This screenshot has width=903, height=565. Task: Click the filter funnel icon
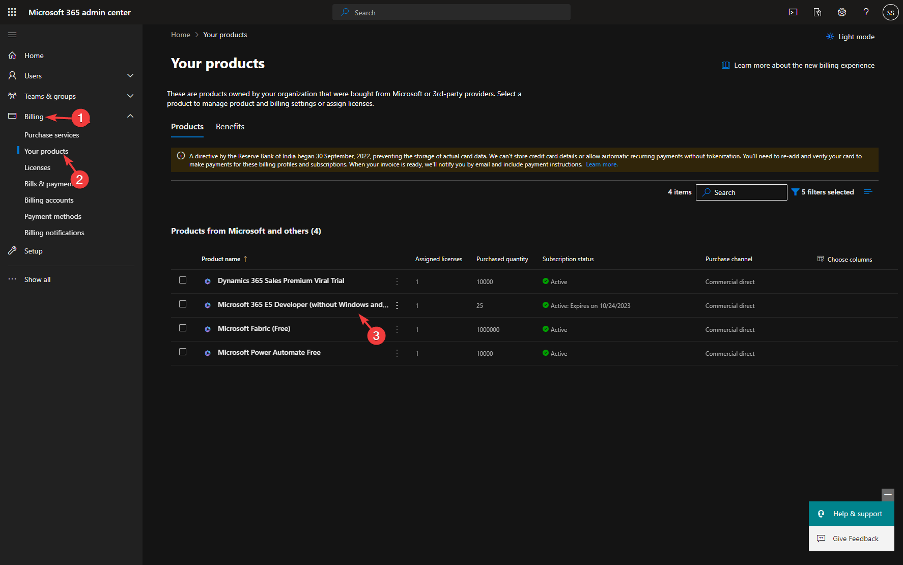(795, 192)
